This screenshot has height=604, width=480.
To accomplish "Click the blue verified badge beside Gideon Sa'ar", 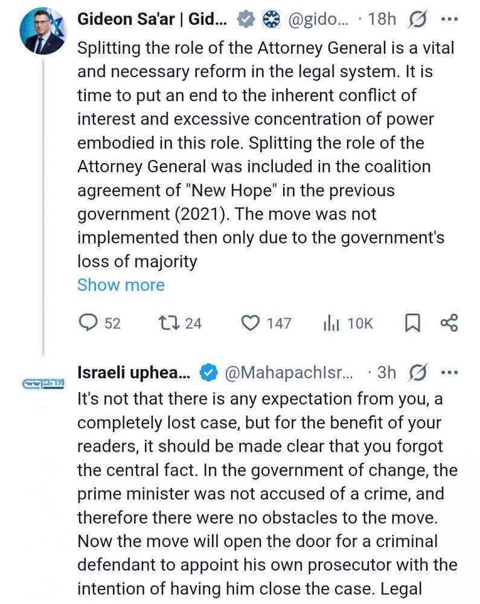I will (245, 19).
